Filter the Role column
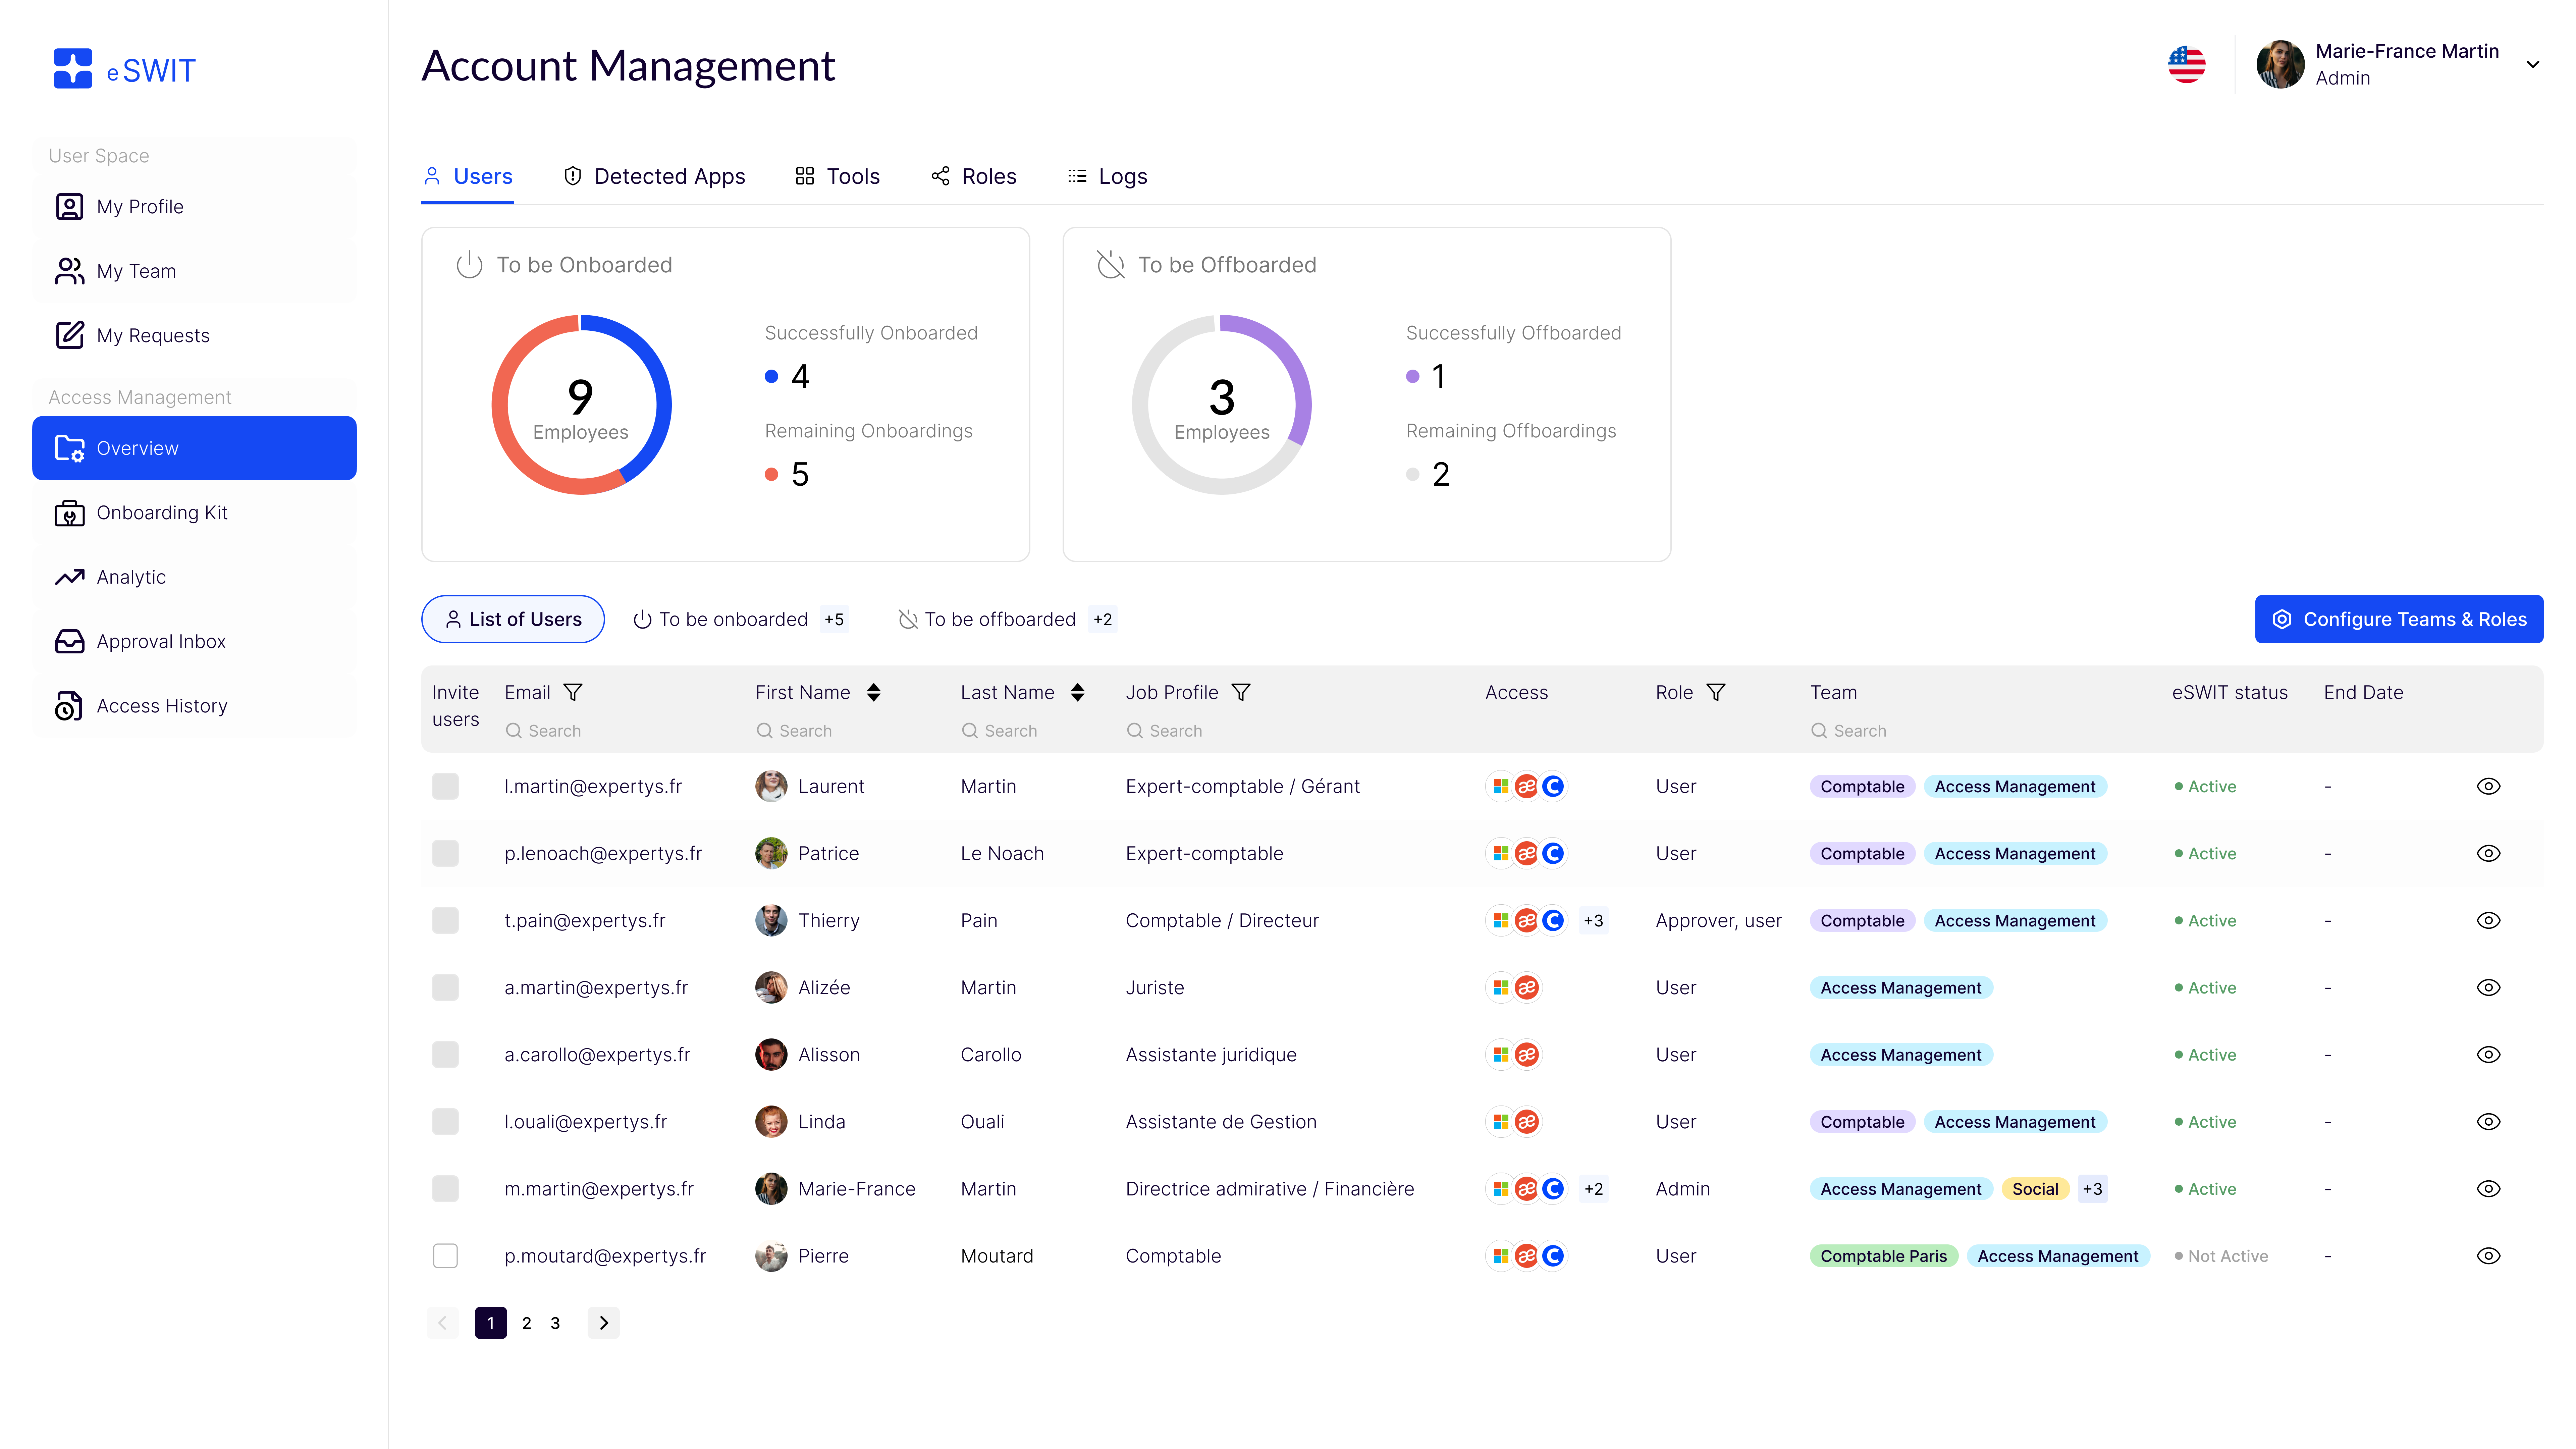Image resolution: width=2576 pixels, height=1449 pixels. [1716, 692]
